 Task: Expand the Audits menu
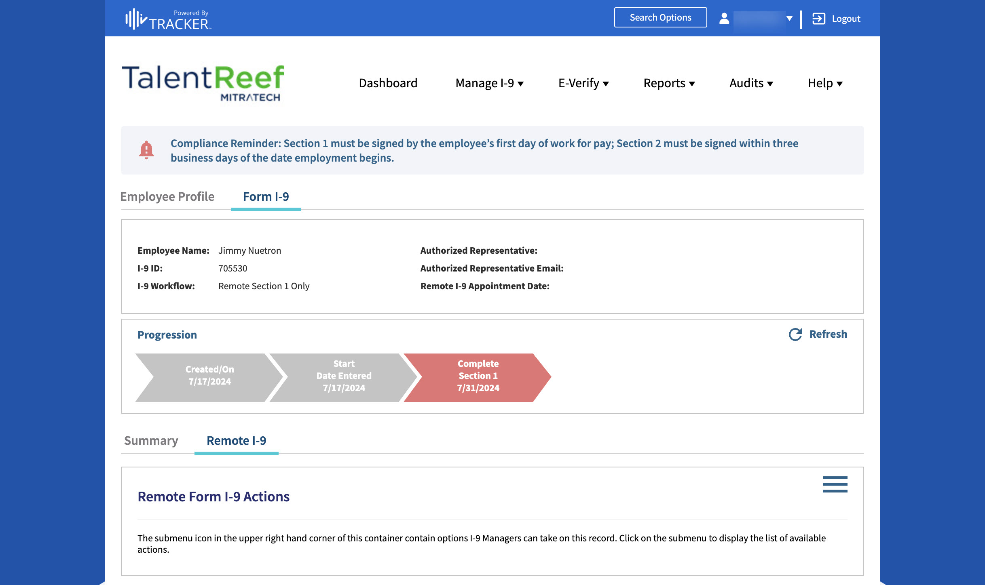(x=751, y=83)
